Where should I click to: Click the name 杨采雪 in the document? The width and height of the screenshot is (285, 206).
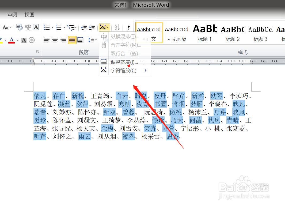pos(151,136)
